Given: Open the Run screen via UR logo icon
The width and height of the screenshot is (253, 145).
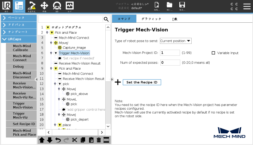Looking at the screenshot, I should click(x=6, y=6).
